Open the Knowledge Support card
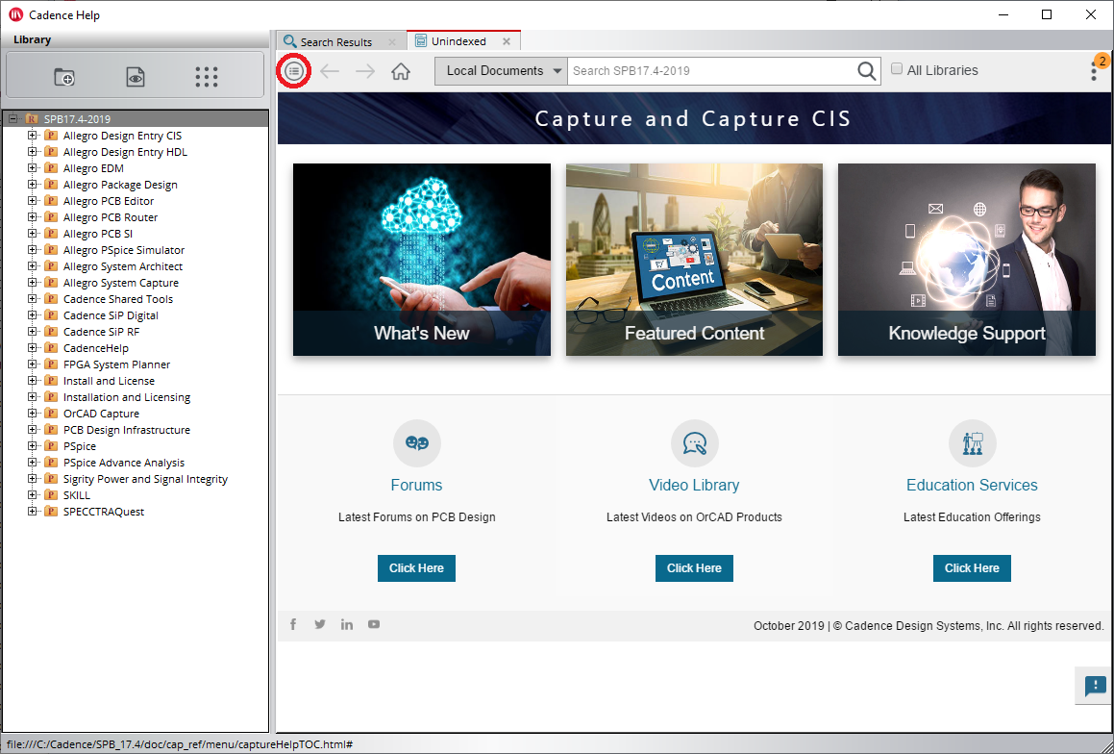1114x754 pixels. (x=967, y=260)
